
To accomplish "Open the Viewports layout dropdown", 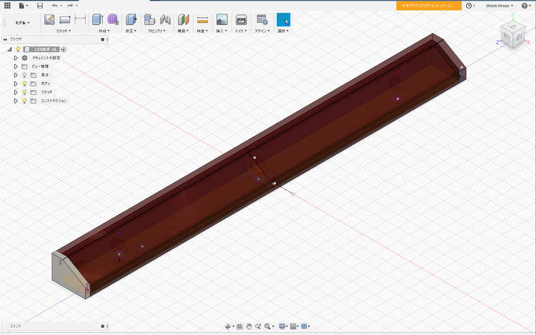I will point(305,327).
